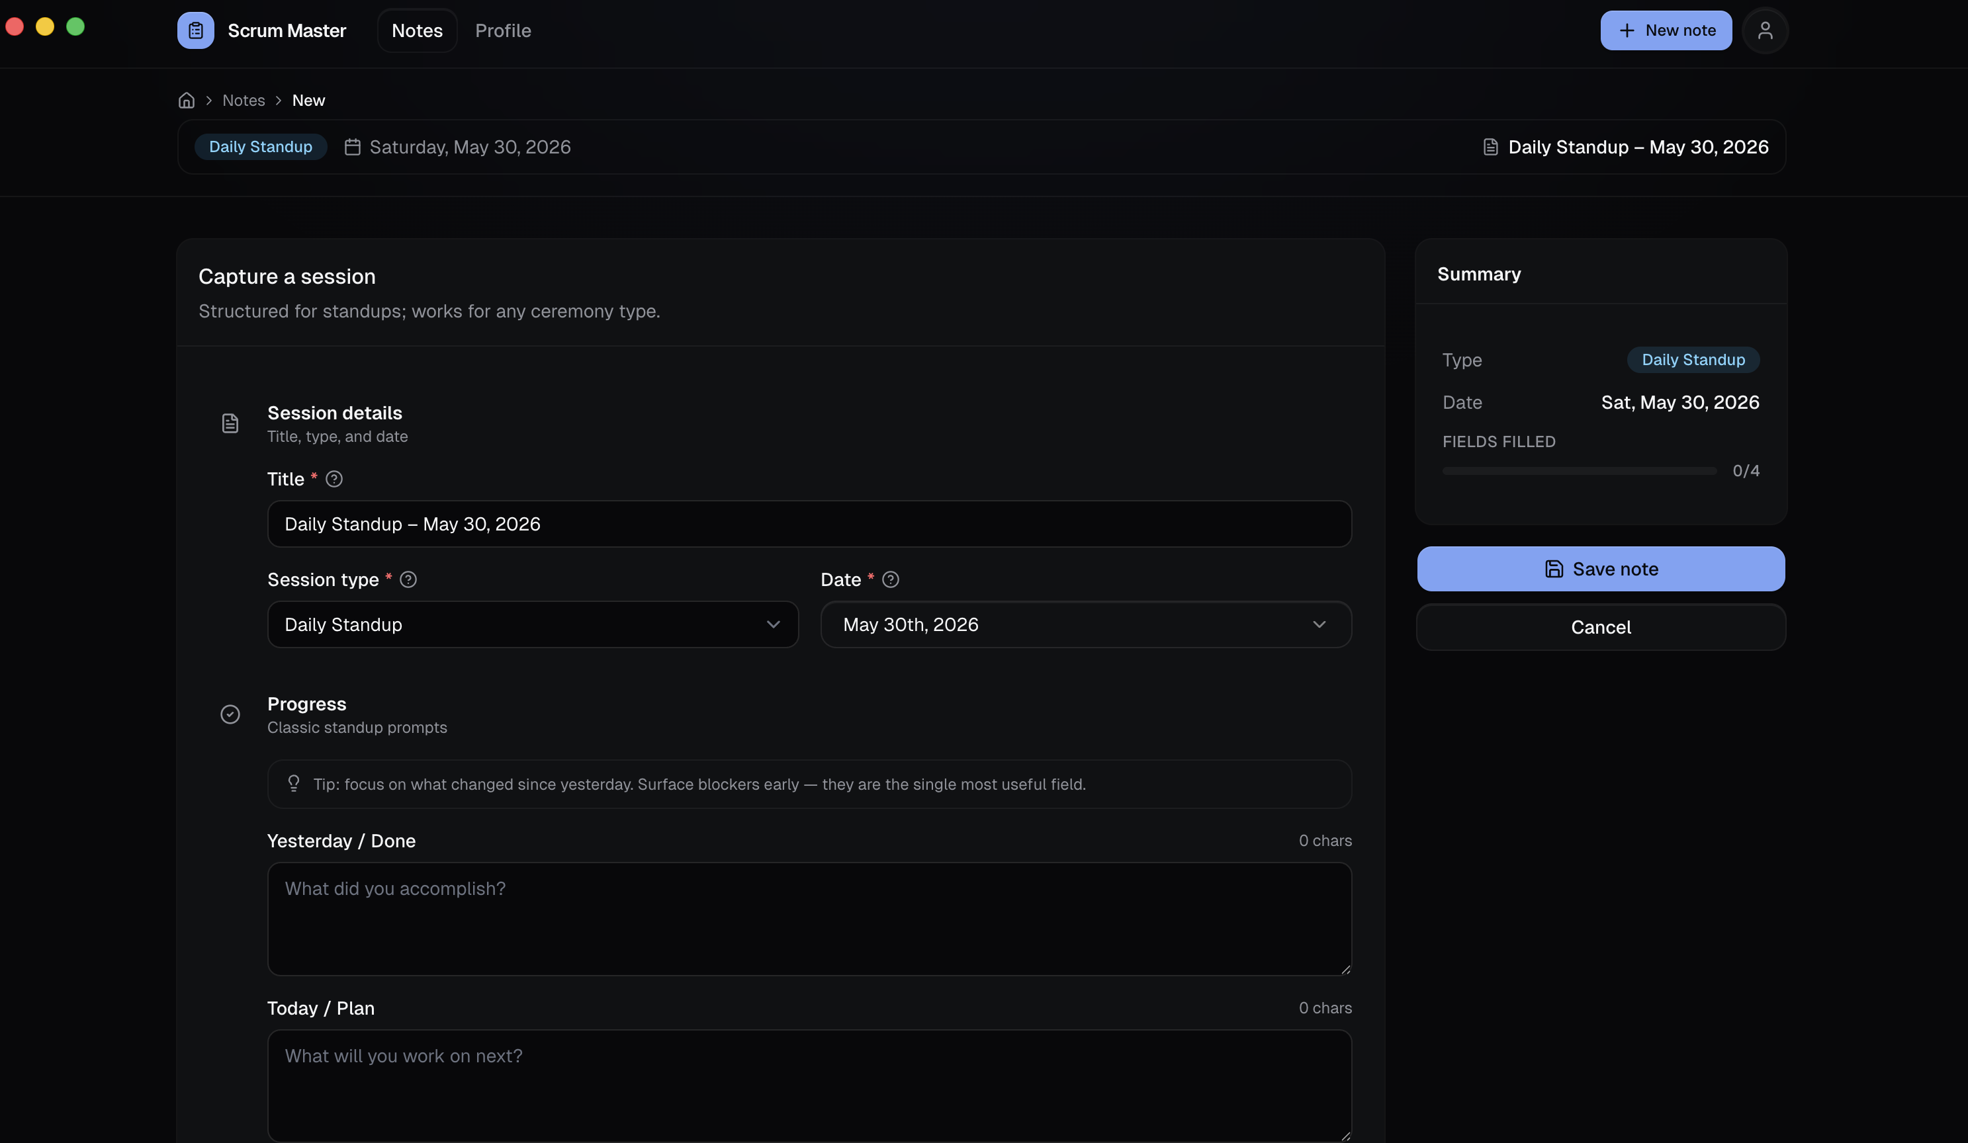1968x1143 pixels.
Task: Open the Date picker dropdown
Action: 1085,624
